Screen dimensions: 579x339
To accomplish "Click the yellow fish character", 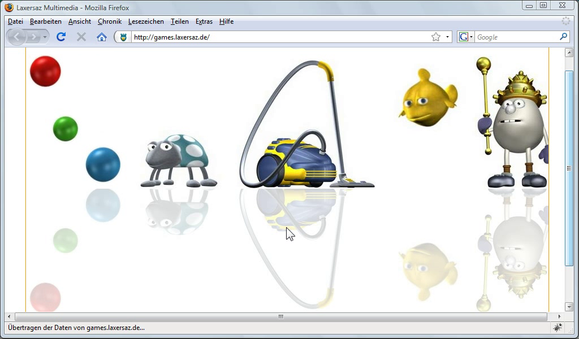I will pos(428,98).
